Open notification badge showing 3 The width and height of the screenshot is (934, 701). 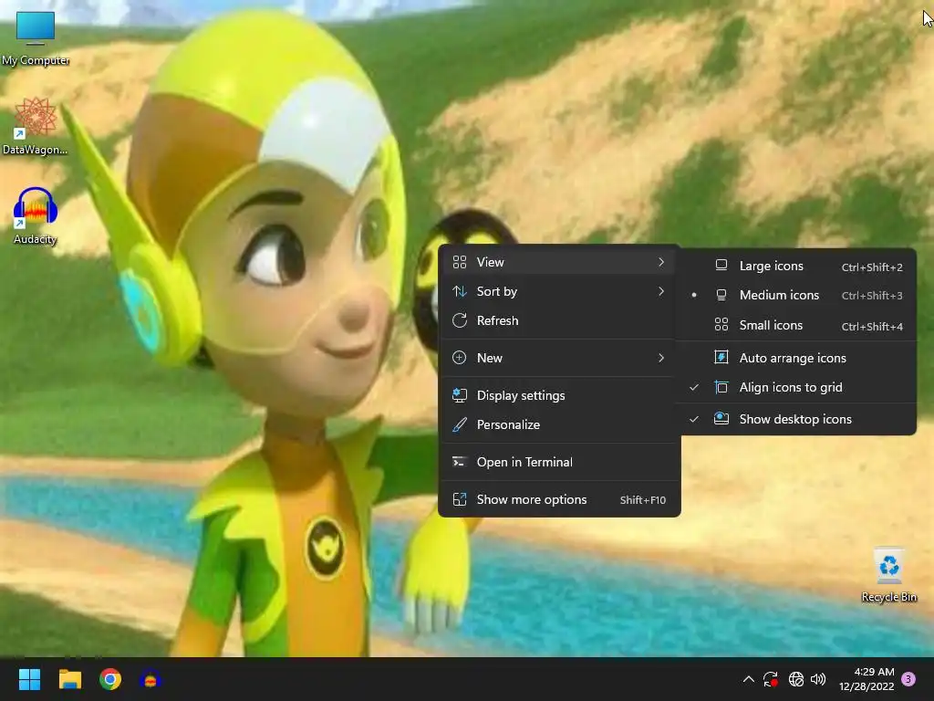908,679
